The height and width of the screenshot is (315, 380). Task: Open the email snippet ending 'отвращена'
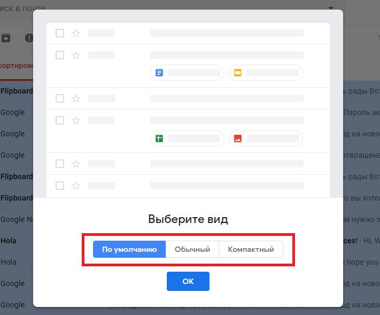click(x=361, y=155)
